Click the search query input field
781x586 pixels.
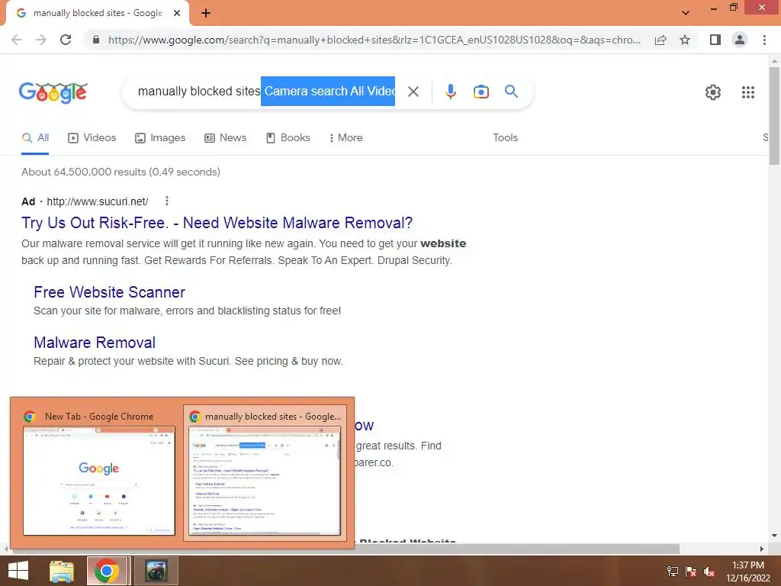pyautogui.click(x=266, y=92)
